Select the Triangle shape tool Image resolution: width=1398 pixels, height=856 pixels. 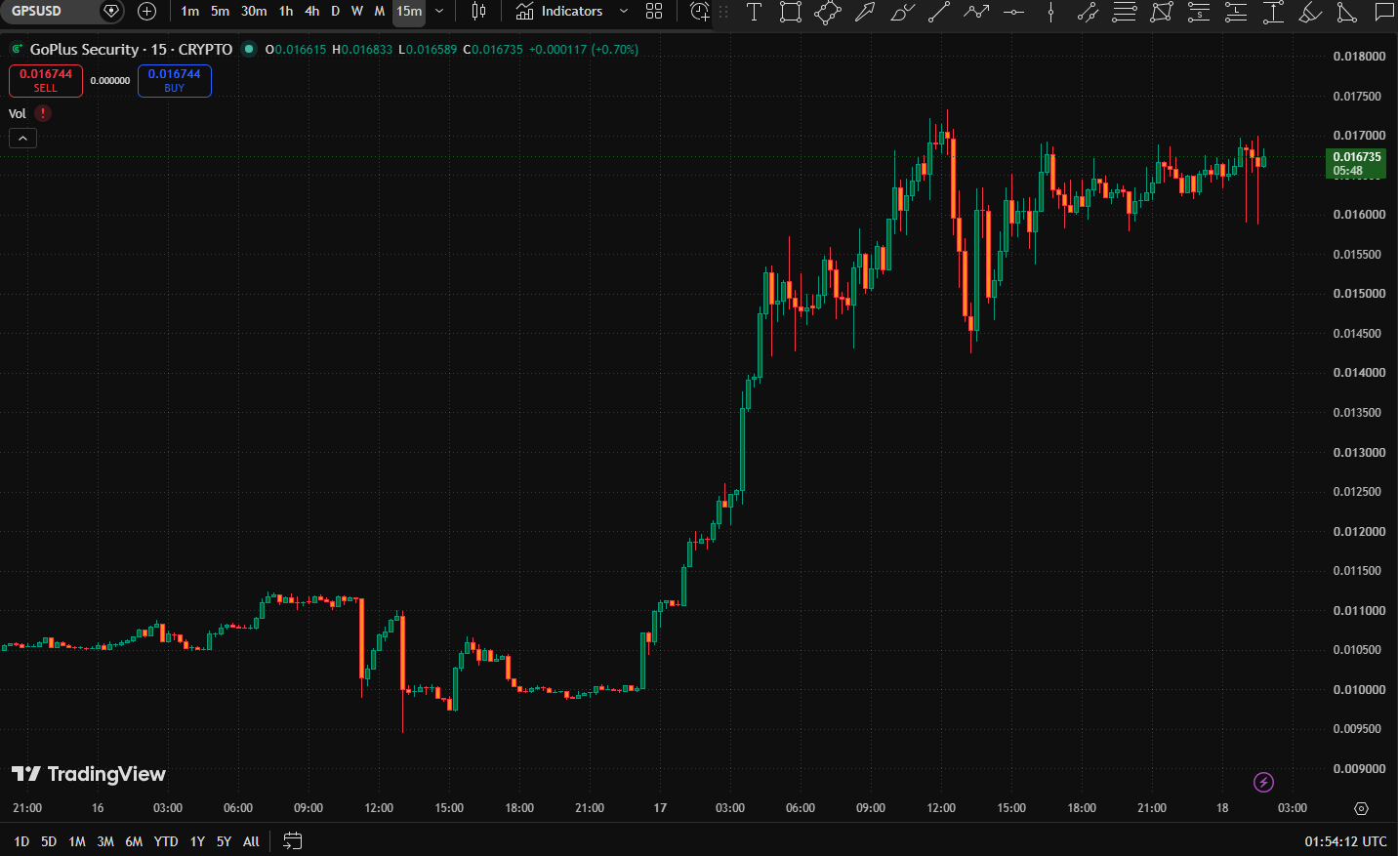point(1347,12)
